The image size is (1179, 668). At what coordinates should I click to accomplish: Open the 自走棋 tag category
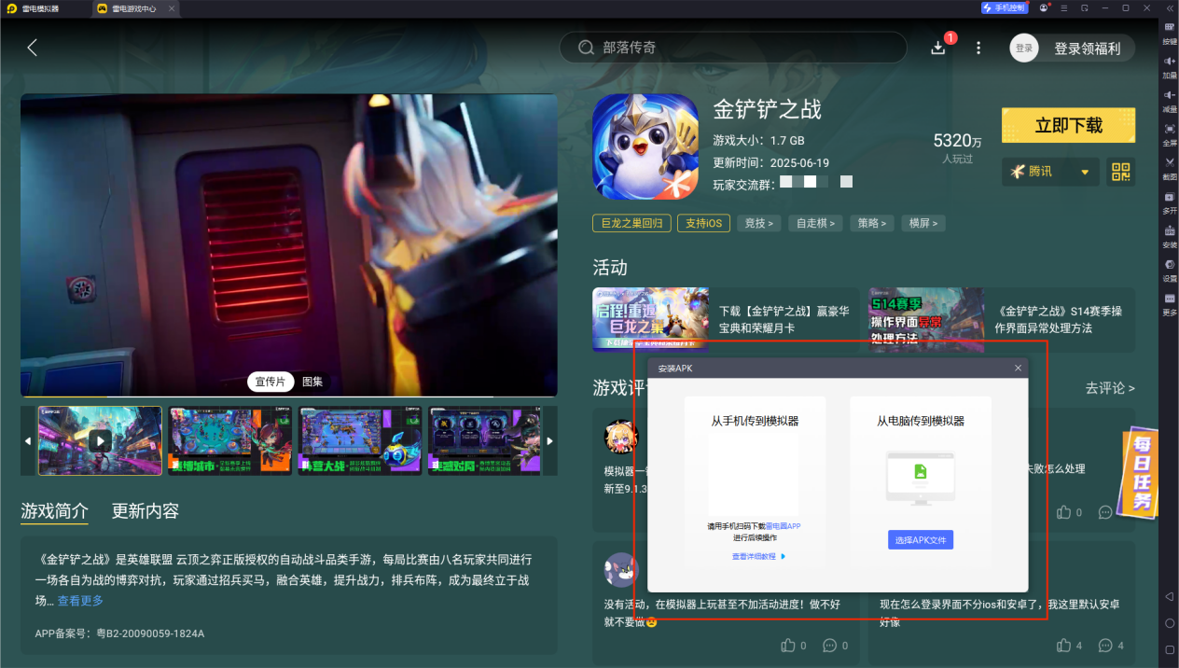pyautogui.click(x=814, y=223)
